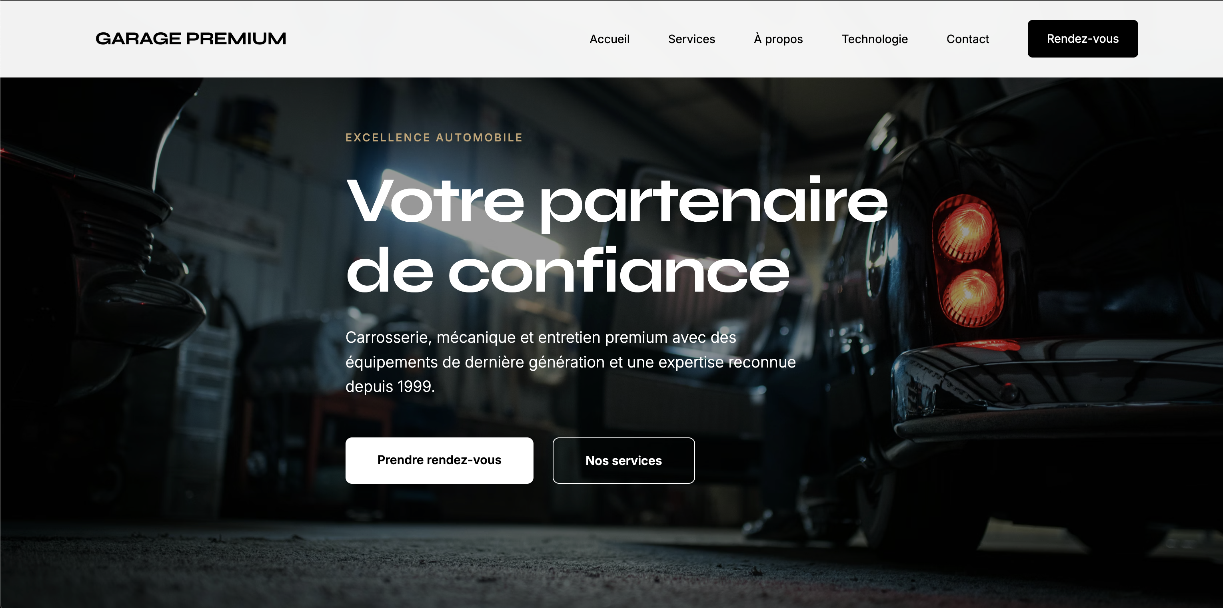
Task: Click the white Prendre rendez-vous button
Action: [x=439, y=460]
